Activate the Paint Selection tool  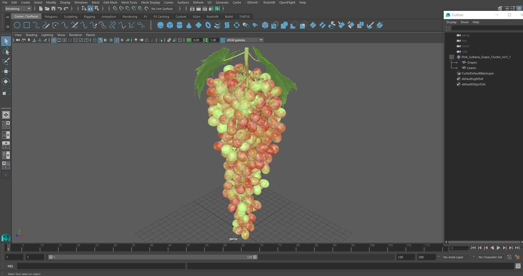click(6, 61)
